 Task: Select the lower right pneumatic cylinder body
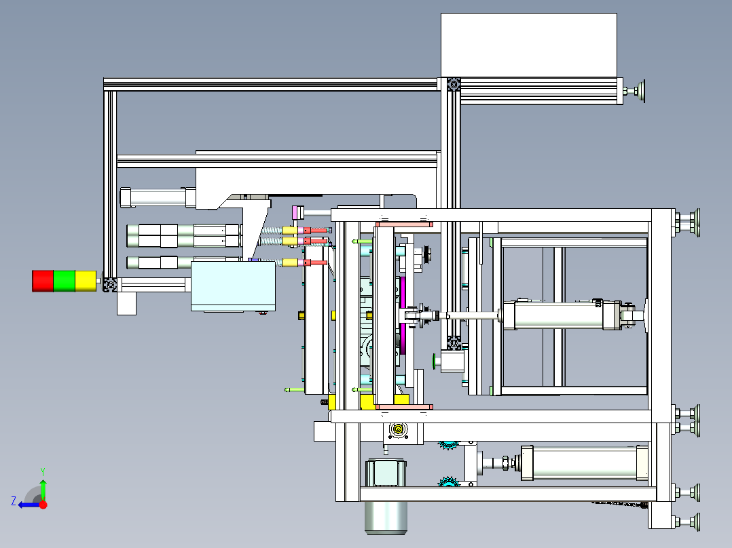585,463
